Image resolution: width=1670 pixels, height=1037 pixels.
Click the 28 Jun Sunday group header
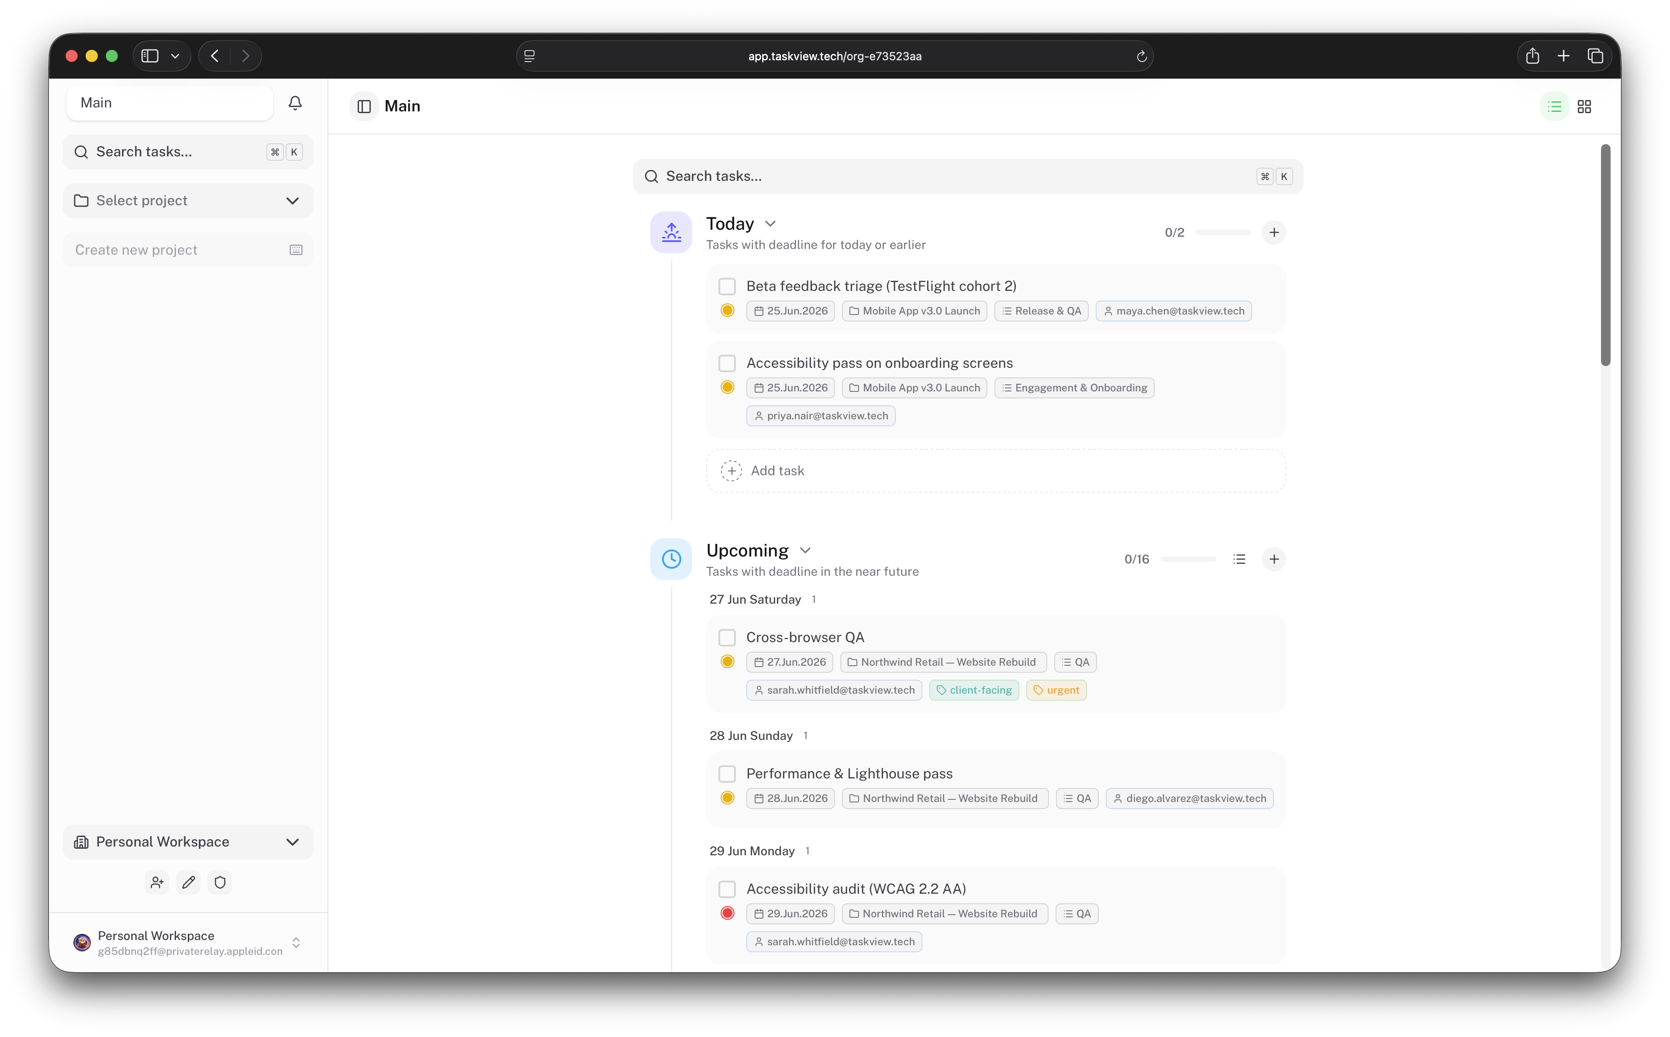751,735
